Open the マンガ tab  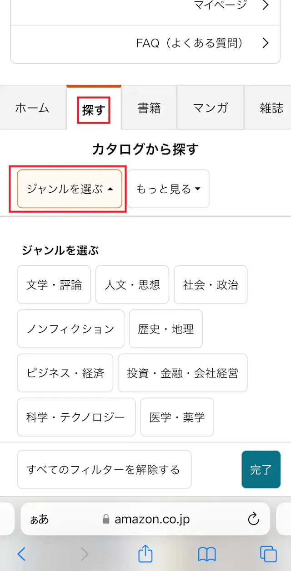pyautogui.click(x=210, y=108)
